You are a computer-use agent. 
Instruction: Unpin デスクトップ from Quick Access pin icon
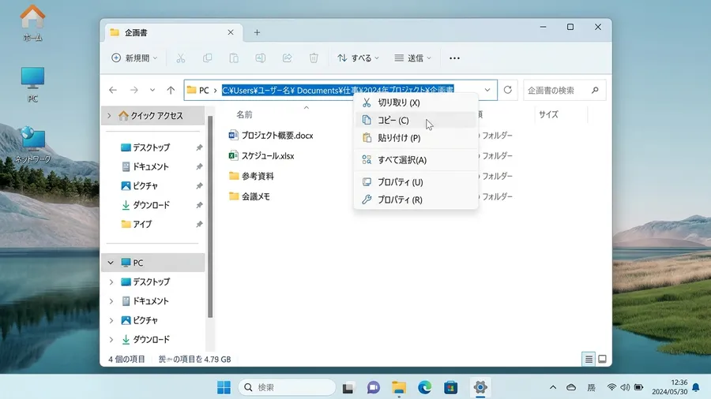tap(199, 147)
